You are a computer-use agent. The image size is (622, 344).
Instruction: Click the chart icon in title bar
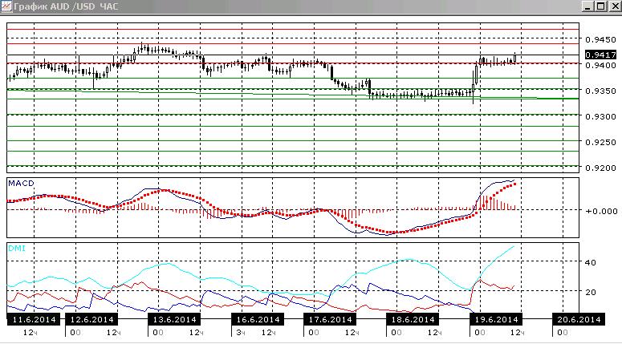tap(6, 6)
